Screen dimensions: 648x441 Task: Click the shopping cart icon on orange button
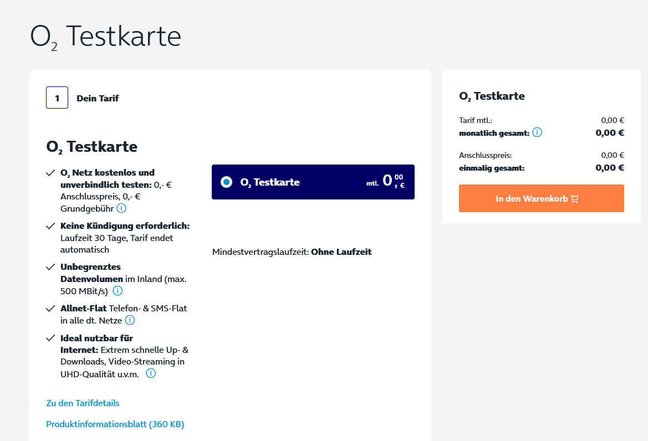tap(574, 199)
